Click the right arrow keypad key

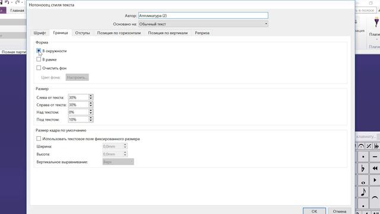coord(375,180)
